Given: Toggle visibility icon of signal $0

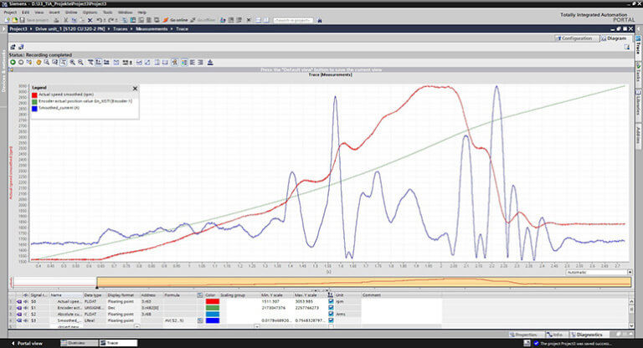Looking at the screenshot, I should click(23, 303).
